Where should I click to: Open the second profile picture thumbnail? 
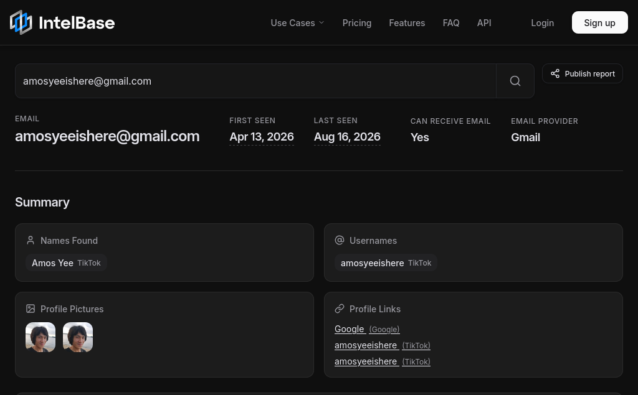(78, 337)
